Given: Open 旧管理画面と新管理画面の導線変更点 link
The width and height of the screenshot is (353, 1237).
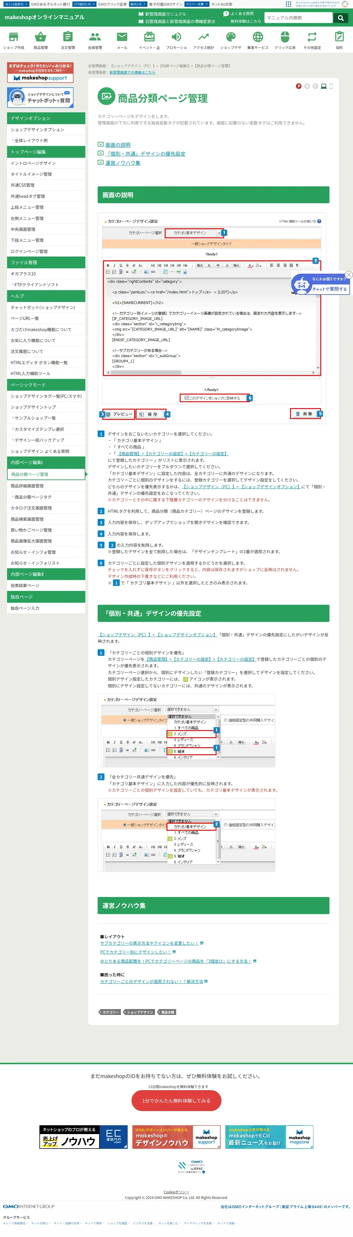Looking at the screenshot, I should (x=177, y=21).
